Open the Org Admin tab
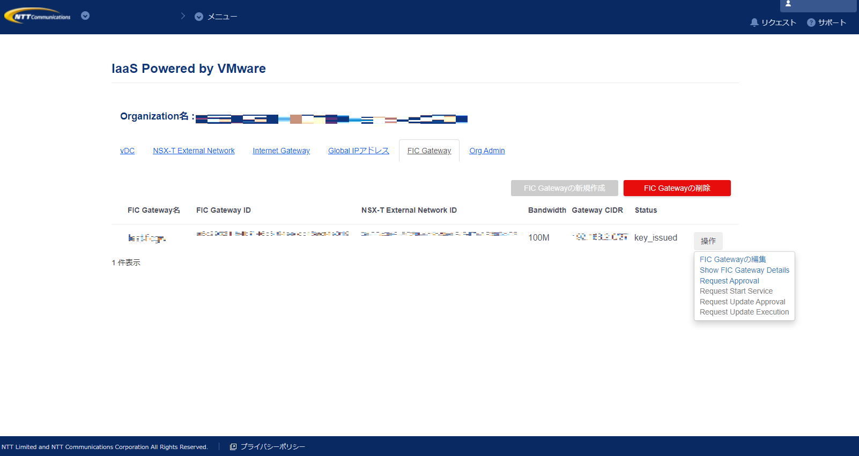The image size is (859, 456). point(487,151)
